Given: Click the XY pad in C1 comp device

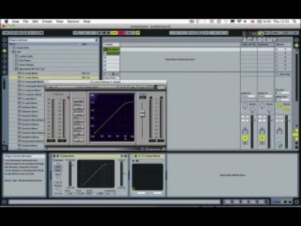Looking at the screenshot, I should [147, 177].
